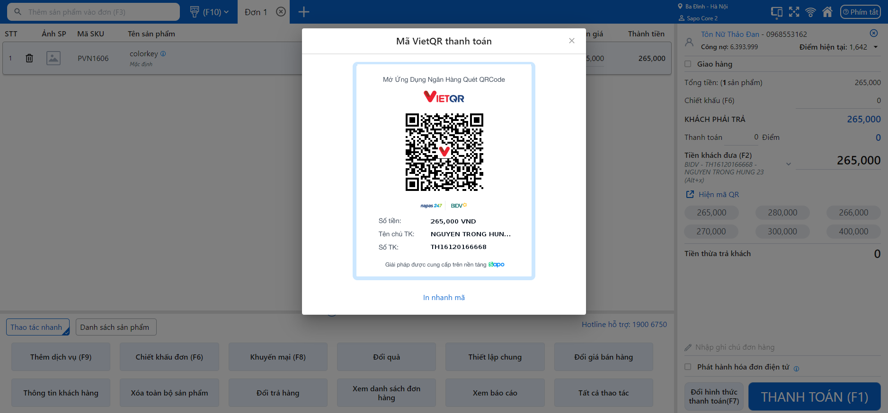Click the 265,000 Thành tiền cell
The height and width of the screenshot is (413, 888).
click(652, 58)
